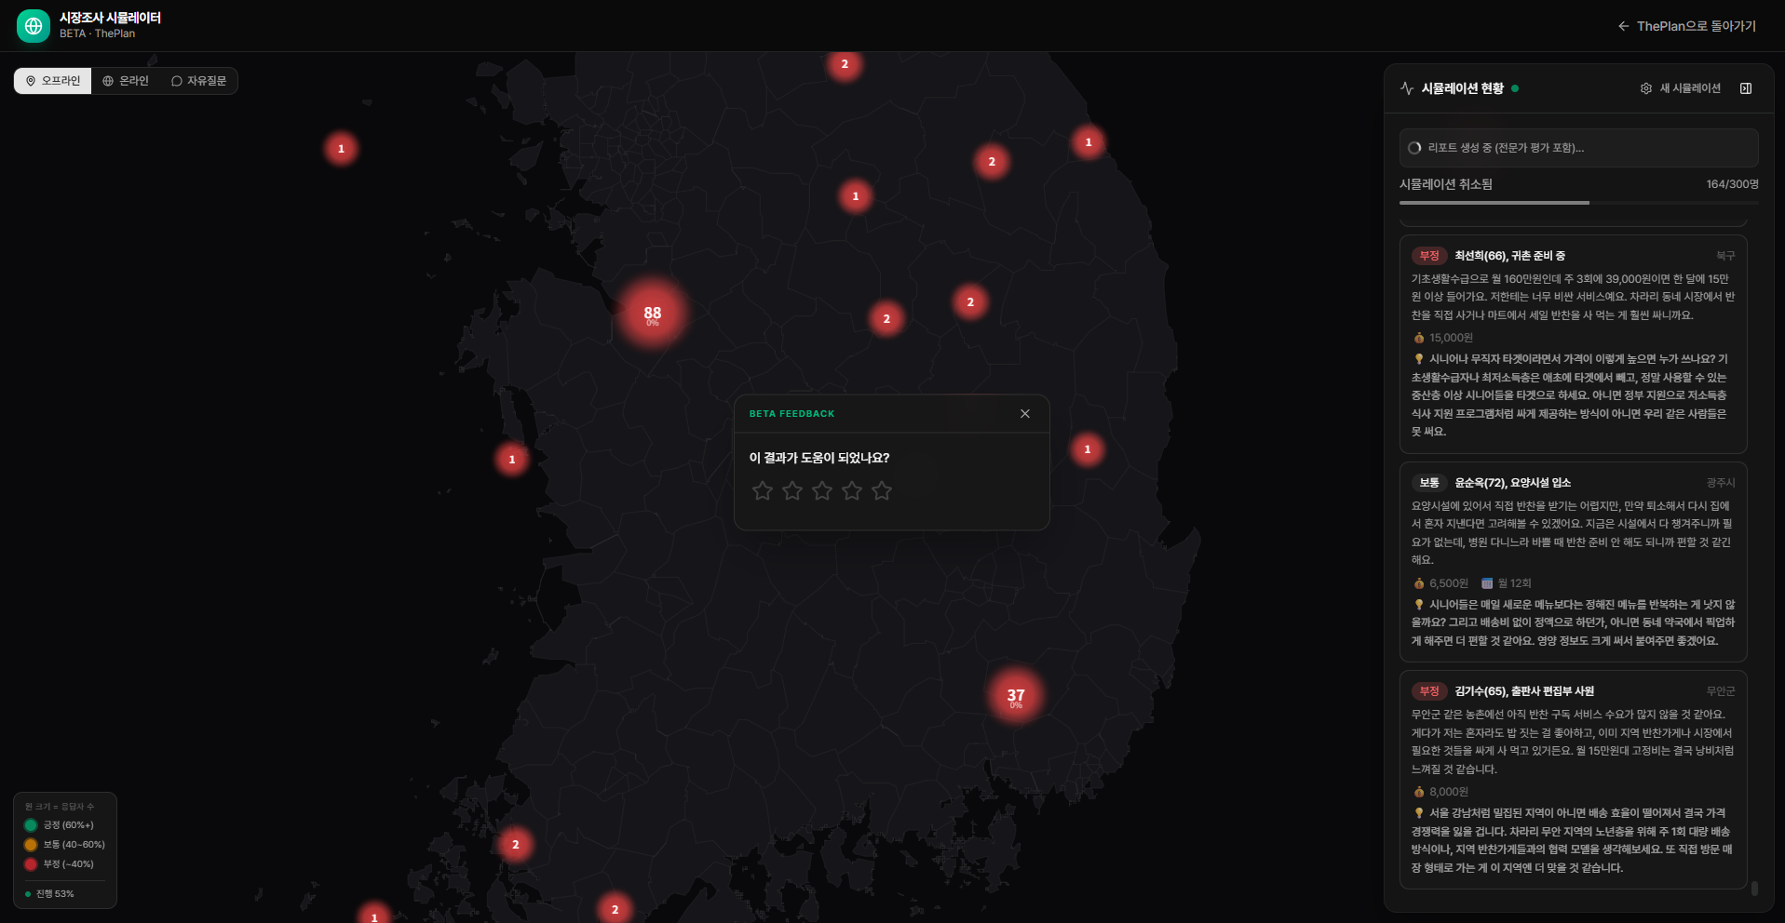The height and width of the screenshot is (923, 1785).
Task: Rate the result five stars
Action: [882, 490]
